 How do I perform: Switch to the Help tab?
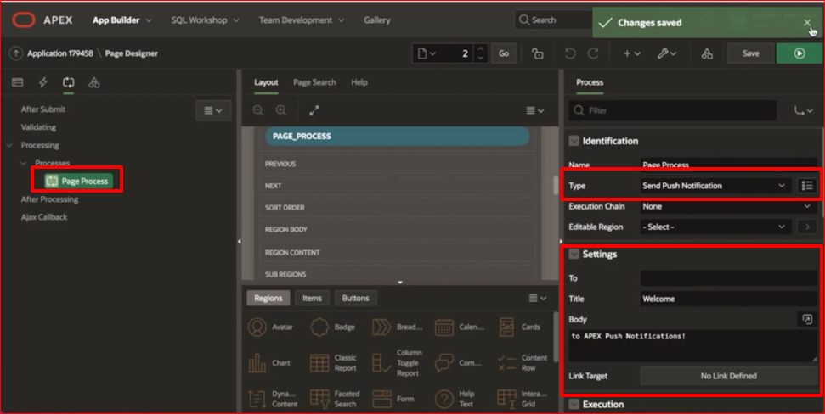pos(359,82)
